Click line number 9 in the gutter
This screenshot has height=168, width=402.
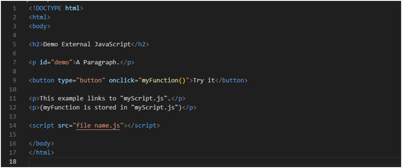coord(14,80)
